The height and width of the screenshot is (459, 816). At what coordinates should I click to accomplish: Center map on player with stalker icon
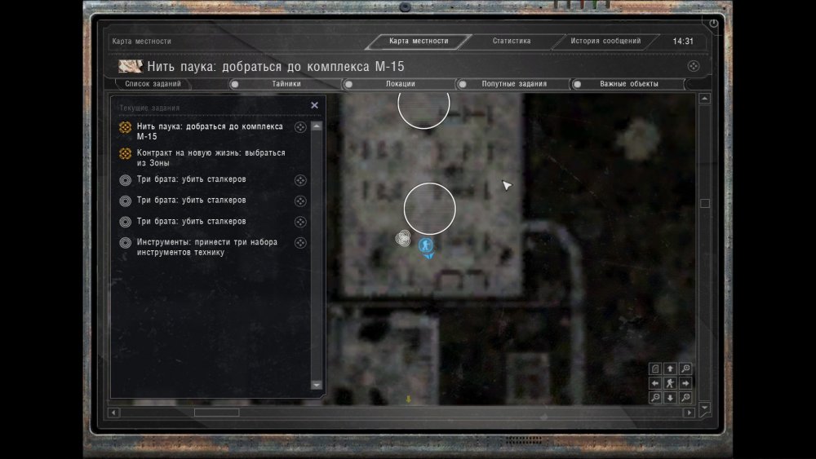coord(670,383)
